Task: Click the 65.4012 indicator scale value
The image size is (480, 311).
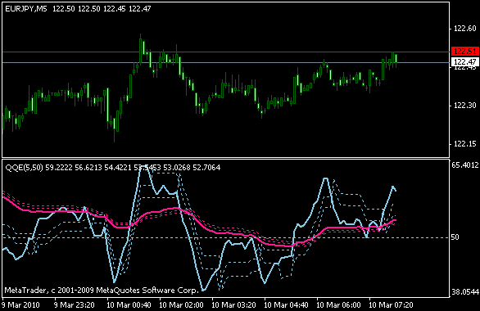Action: pyautogui.click(x=465, y=165)
